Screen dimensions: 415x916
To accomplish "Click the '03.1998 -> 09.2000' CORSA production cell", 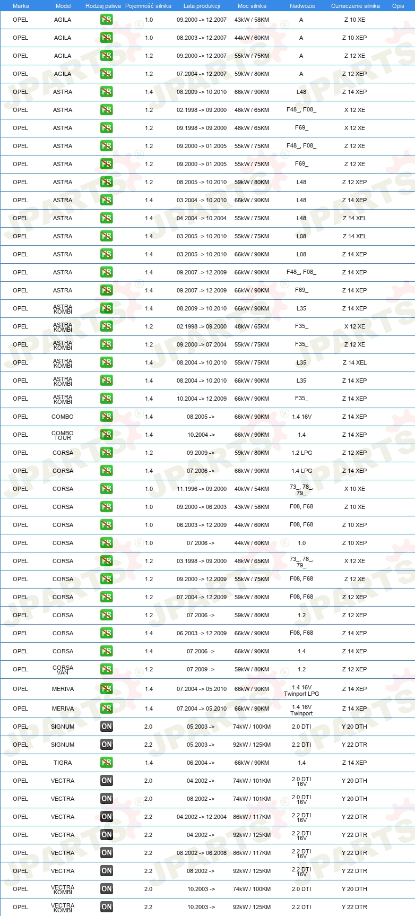I will (202, 561).
